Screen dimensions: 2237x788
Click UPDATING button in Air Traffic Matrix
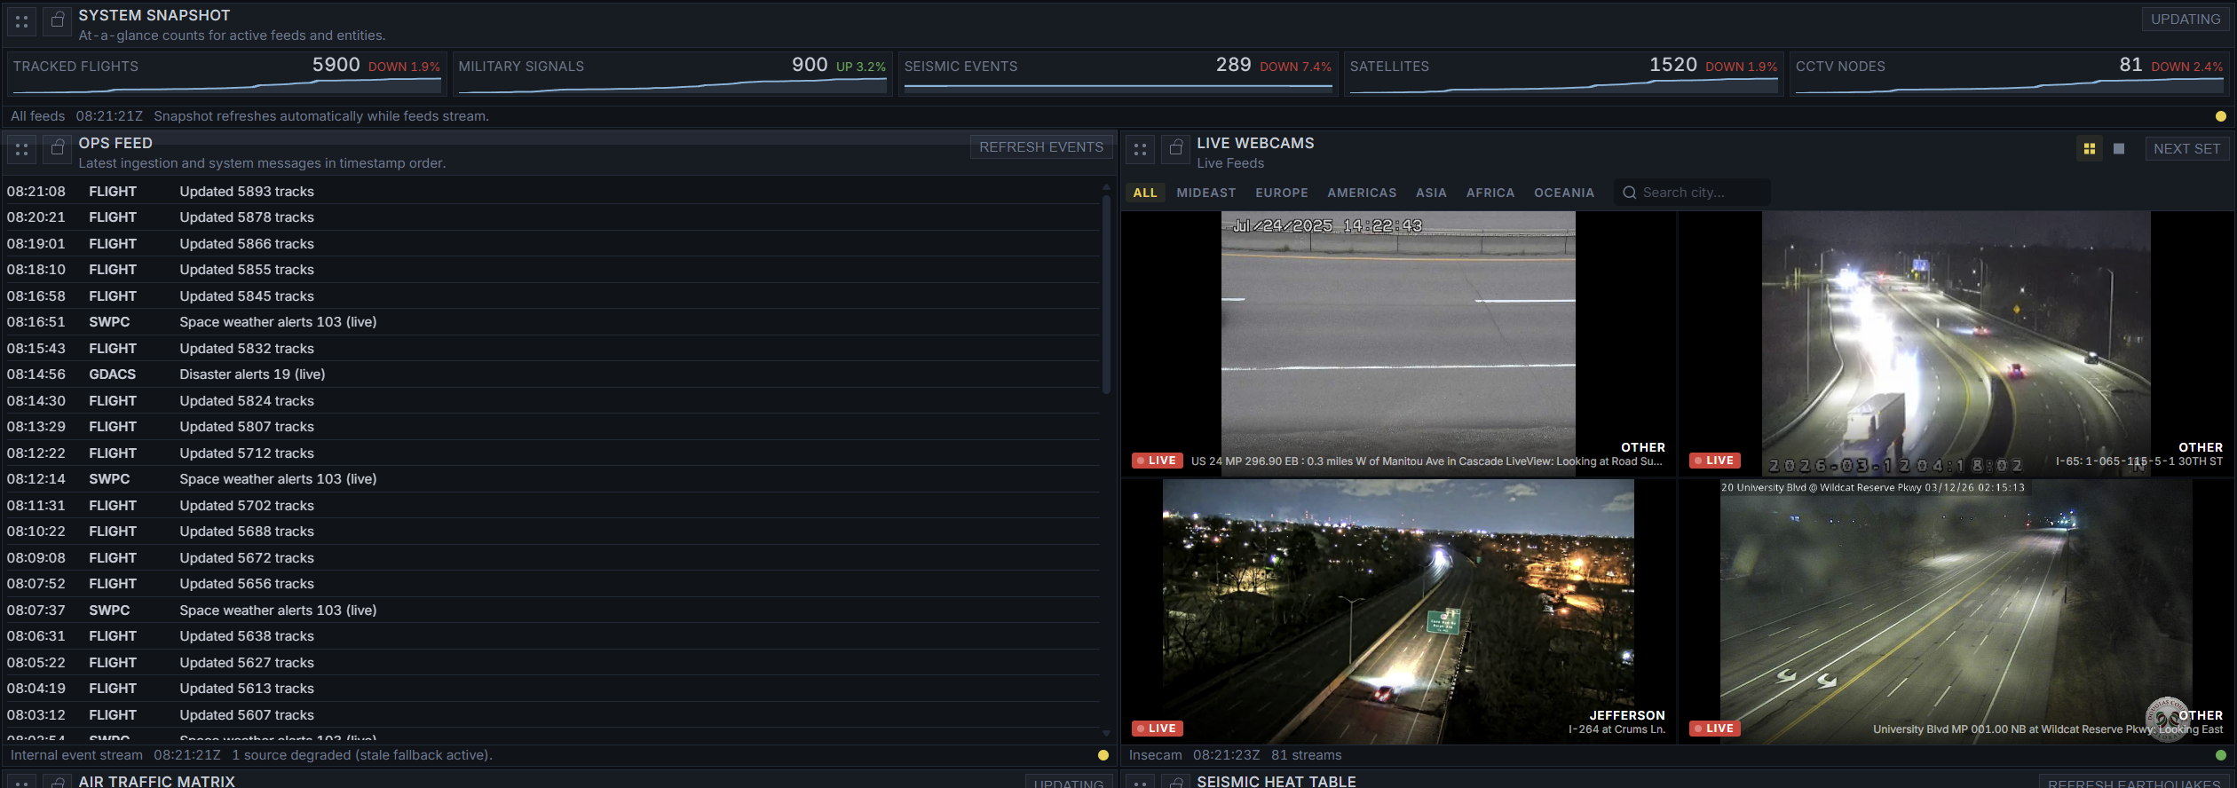tap(1069, 783)
